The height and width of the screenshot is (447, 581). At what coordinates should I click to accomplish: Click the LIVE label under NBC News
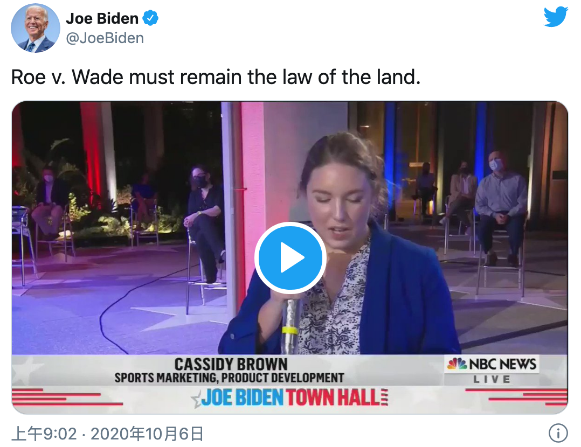pos(492,379)
